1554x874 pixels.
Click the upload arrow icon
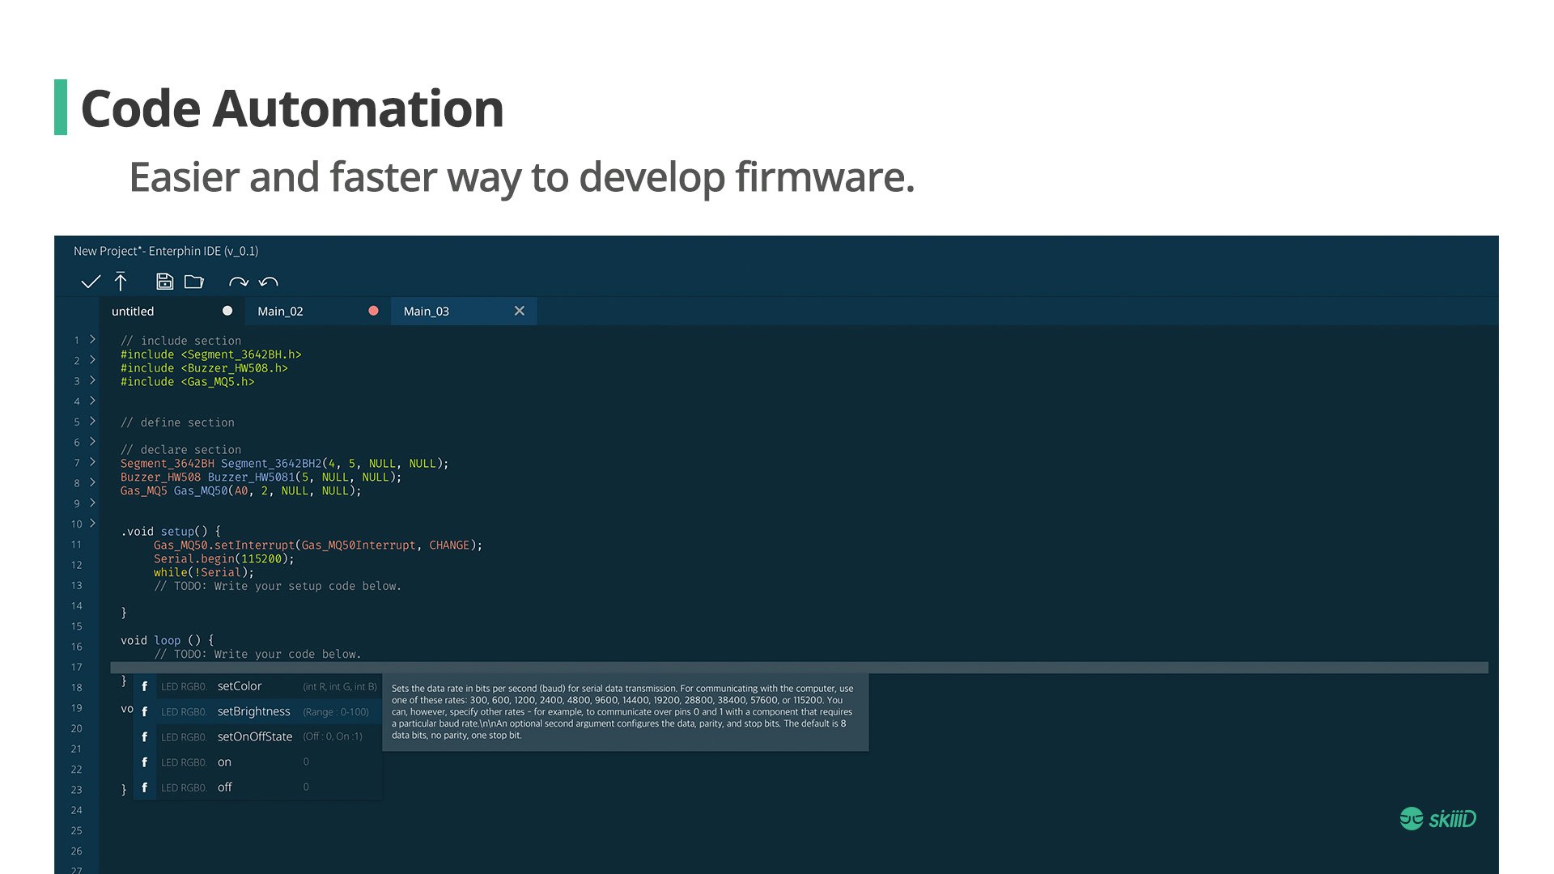121,282
